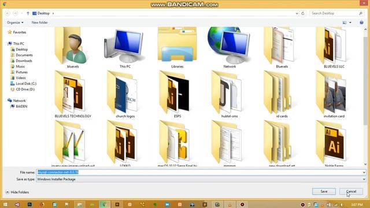This screenshot has width=370, height=208.
Task: Click the taskbar clock
Action: pyautogui.click(x=357, y=205)
